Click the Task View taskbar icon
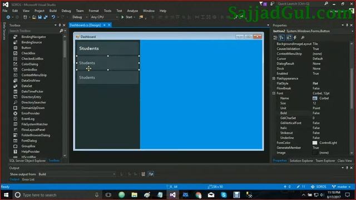 pyautogui.click(x=108, y=195)
